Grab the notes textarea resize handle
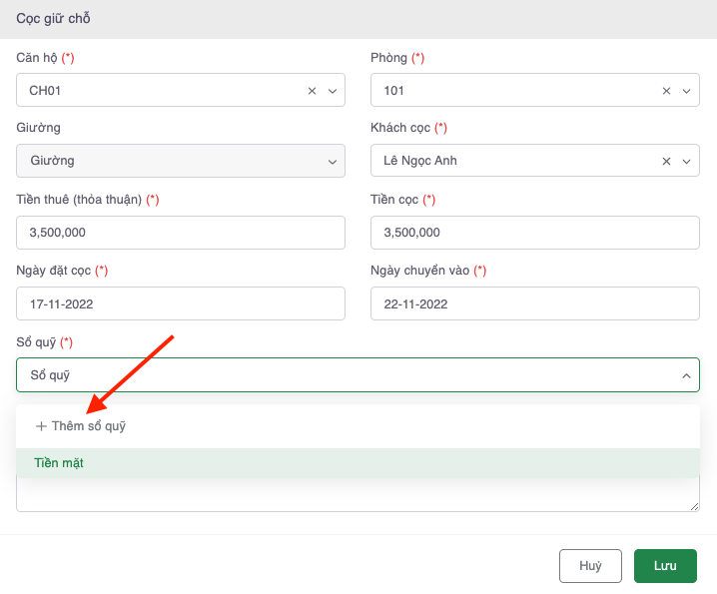 (x=694, y=506)
